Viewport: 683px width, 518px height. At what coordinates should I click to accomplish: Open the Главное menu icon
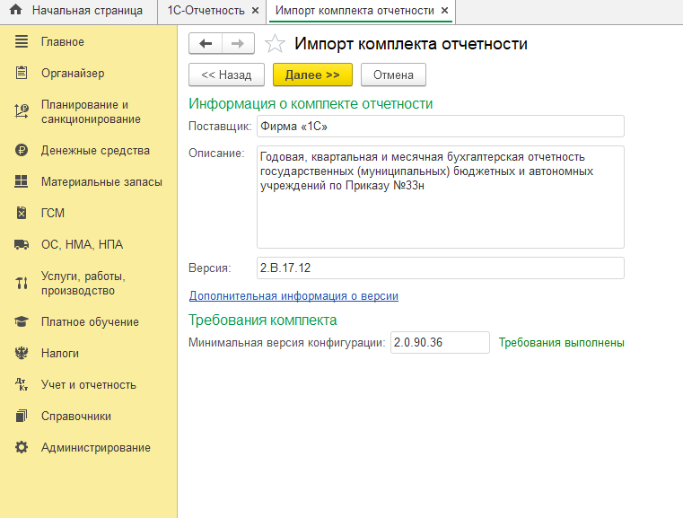pos(22,41)
